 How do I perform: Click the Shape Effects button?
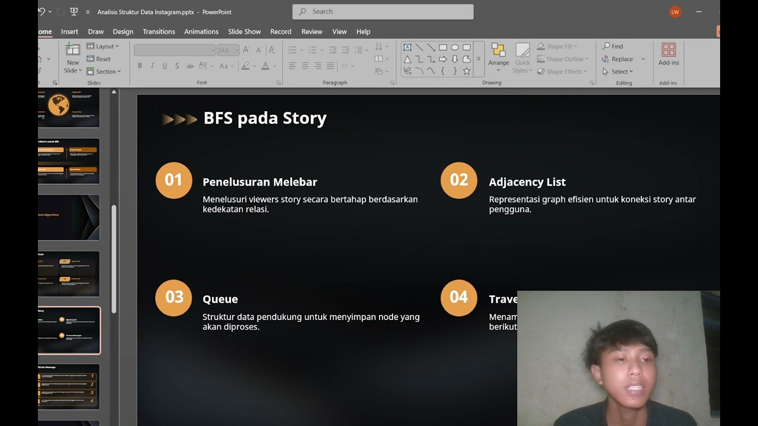click(562, 72)
